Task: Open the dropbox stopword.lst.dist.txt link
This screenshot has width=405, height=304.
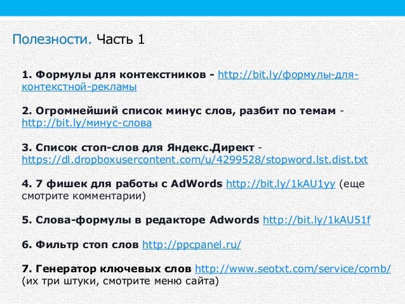Action: [x=195, y=160]
